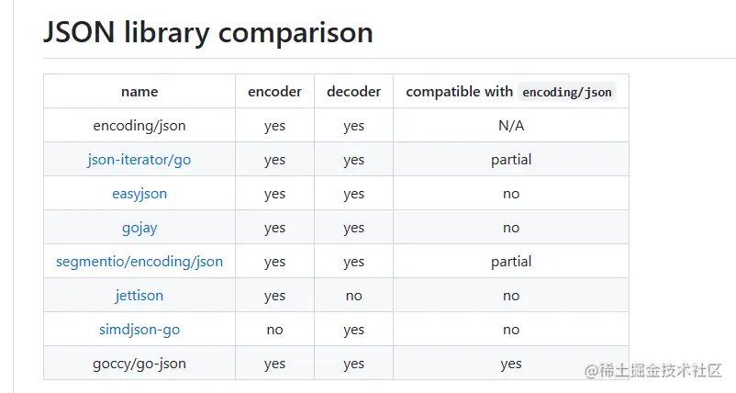
Task: Click jettison's decoder 'no' cell
Action: pos(353,296)
